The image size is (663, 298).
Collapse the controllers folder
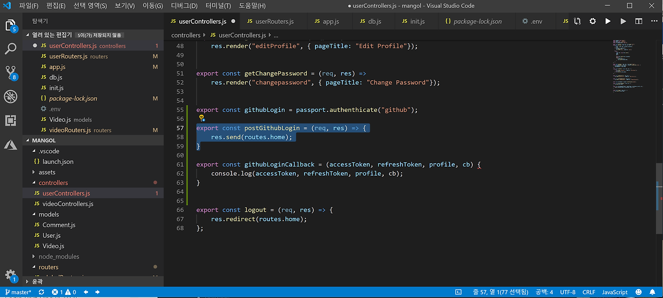pyautogui.click(x=53, y=183)
